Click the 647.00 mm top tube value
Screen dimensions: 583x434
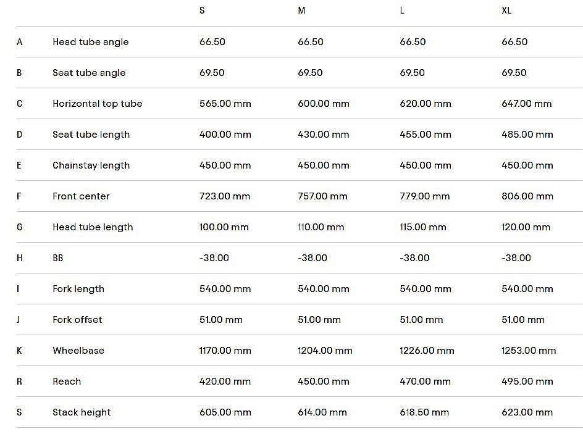coord(526,104)
